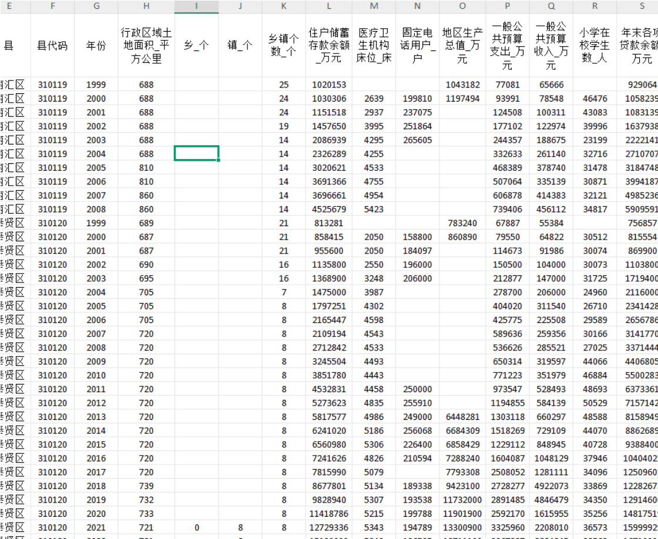
Task: Select land area cell 739
Action: point(146,486)
